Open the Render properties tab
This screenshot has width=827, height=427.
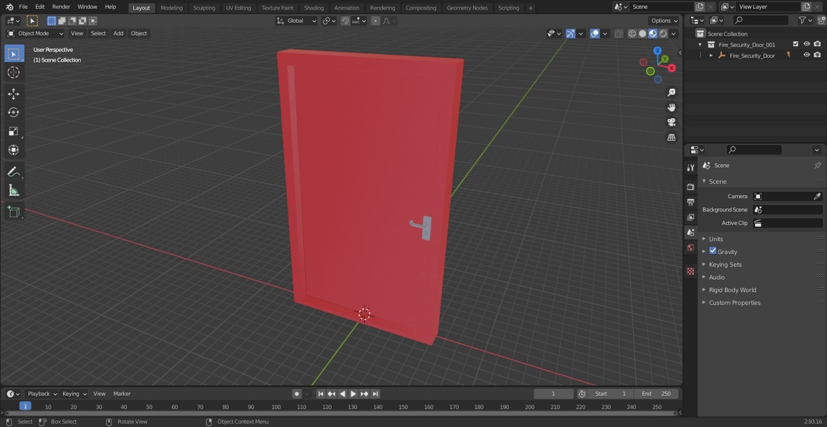(690, 187)
